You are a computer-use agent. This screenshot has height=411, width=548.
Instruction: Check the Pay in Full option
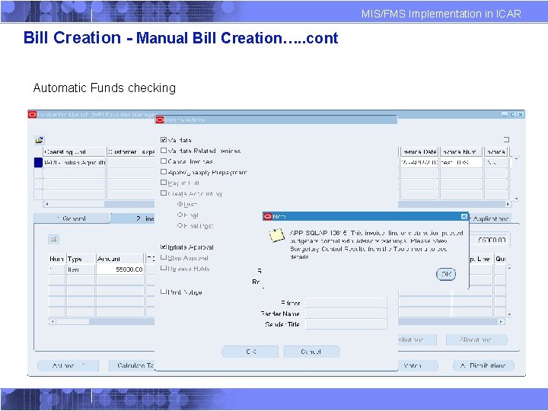tap(163, 183)
